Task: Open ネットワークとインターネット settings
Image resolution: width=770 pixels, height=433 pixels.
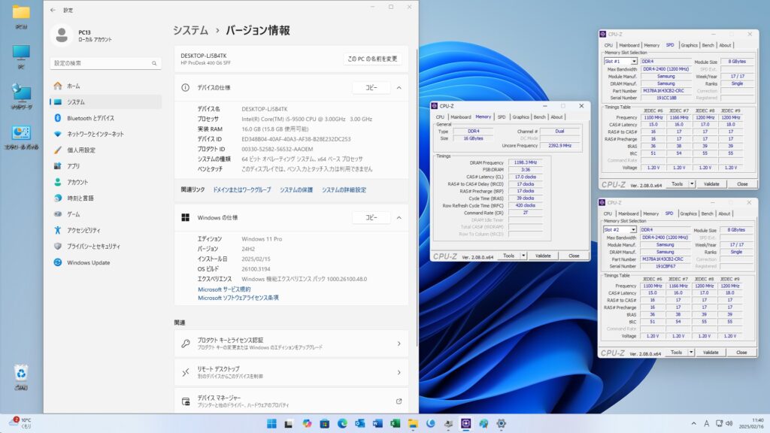Action: point(95,134)
